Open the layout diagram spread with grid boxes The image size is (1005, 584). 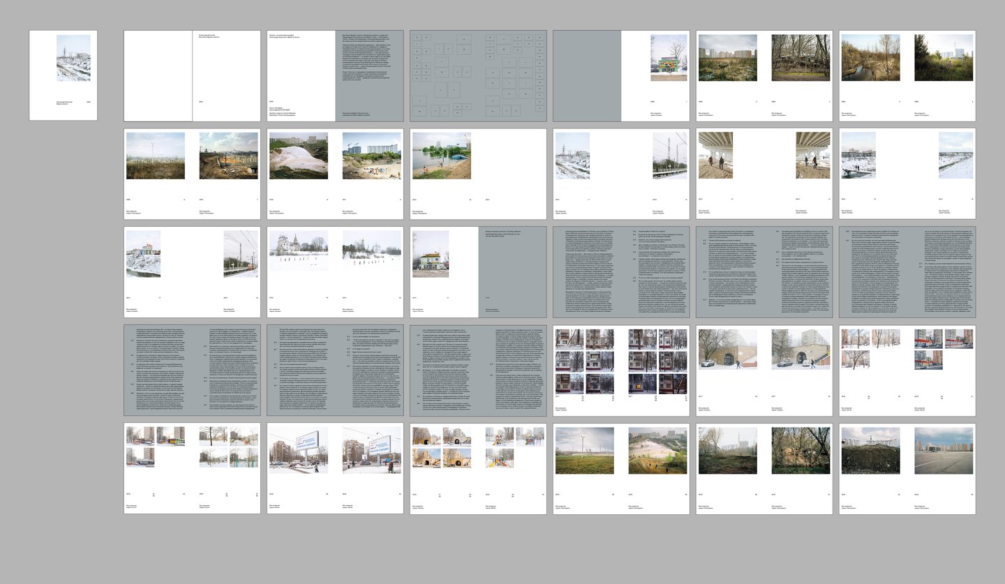[478, 76]
